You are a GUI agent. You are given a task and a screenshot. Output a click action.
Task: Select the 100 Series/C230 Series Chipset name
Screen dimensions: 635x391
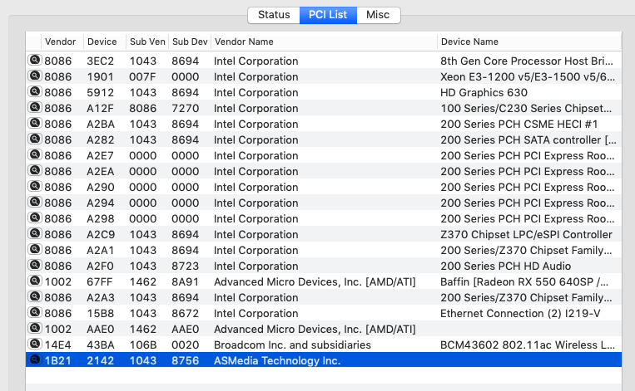point(526,108)
